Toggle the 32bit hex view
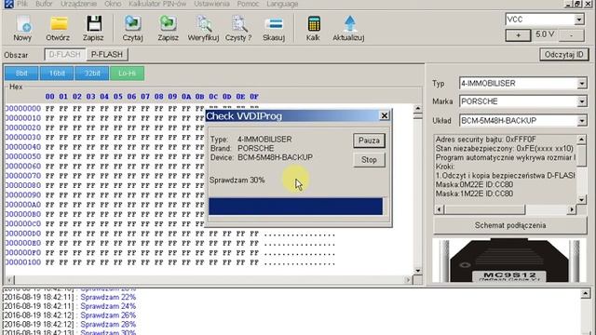The height and width of the screenshot is (335, 596). tap(92, 73)
